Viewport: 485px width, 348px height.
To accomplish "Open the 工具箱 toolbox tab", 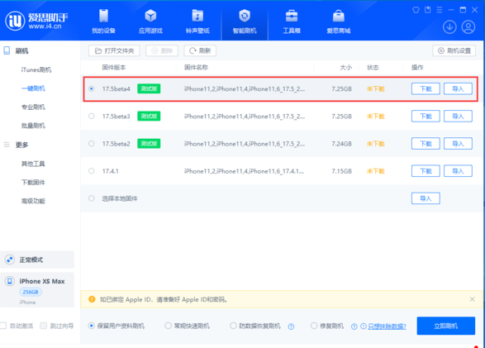I will click(292, 21).
